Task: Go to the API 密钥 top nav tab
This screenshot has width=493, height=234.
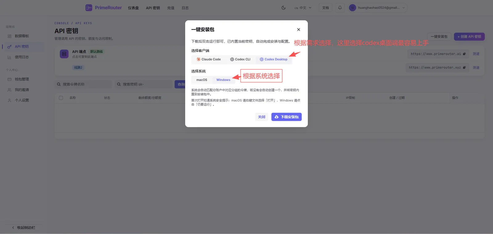Action: click(x=153, y=8)
